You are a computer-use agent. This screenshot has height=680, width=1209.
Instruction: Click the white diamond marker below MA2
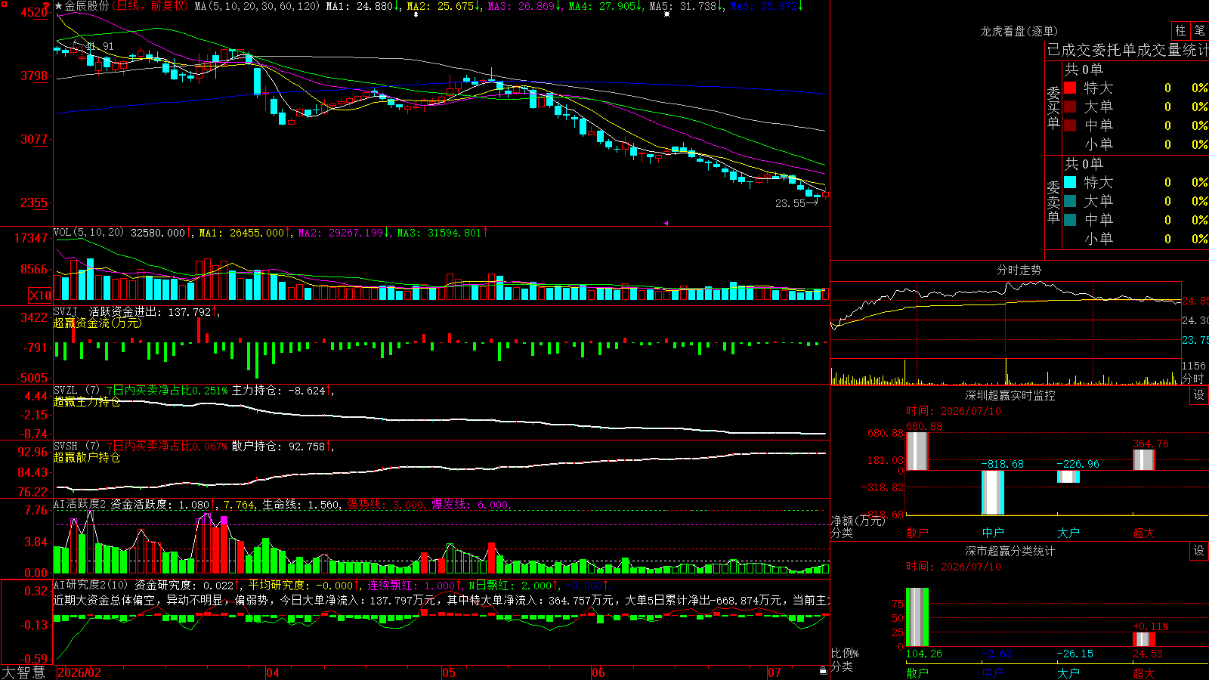point(416,14)
